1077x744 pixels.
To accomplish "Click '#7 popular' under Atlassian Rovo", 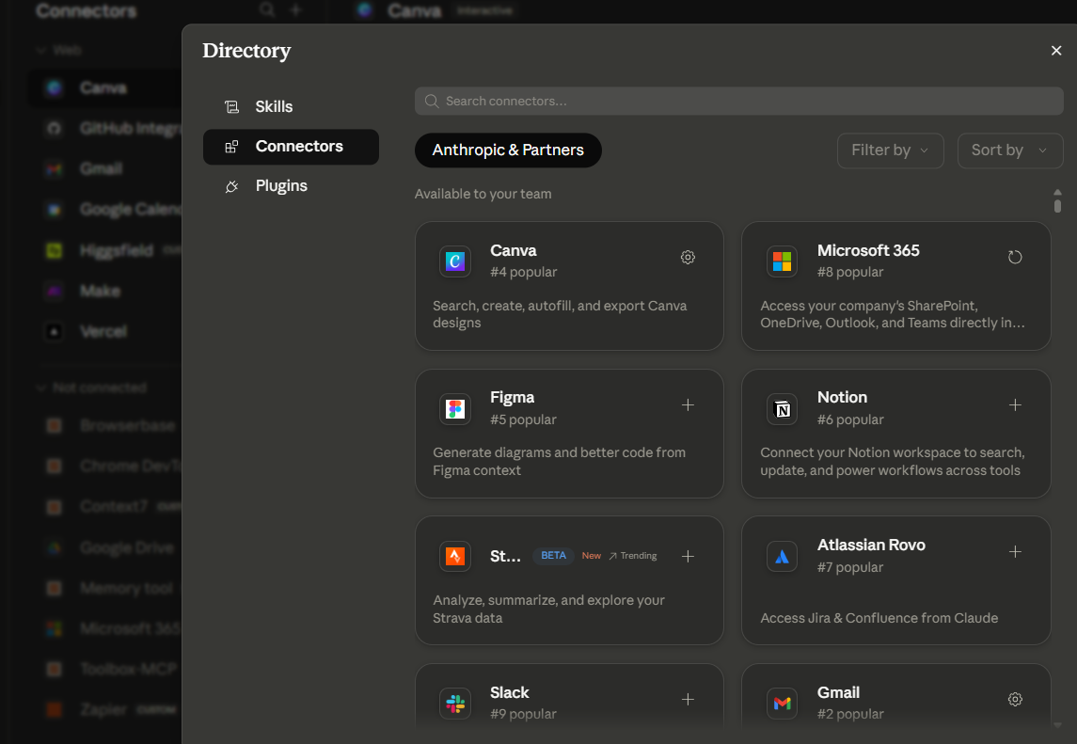I will coord(849,567).
